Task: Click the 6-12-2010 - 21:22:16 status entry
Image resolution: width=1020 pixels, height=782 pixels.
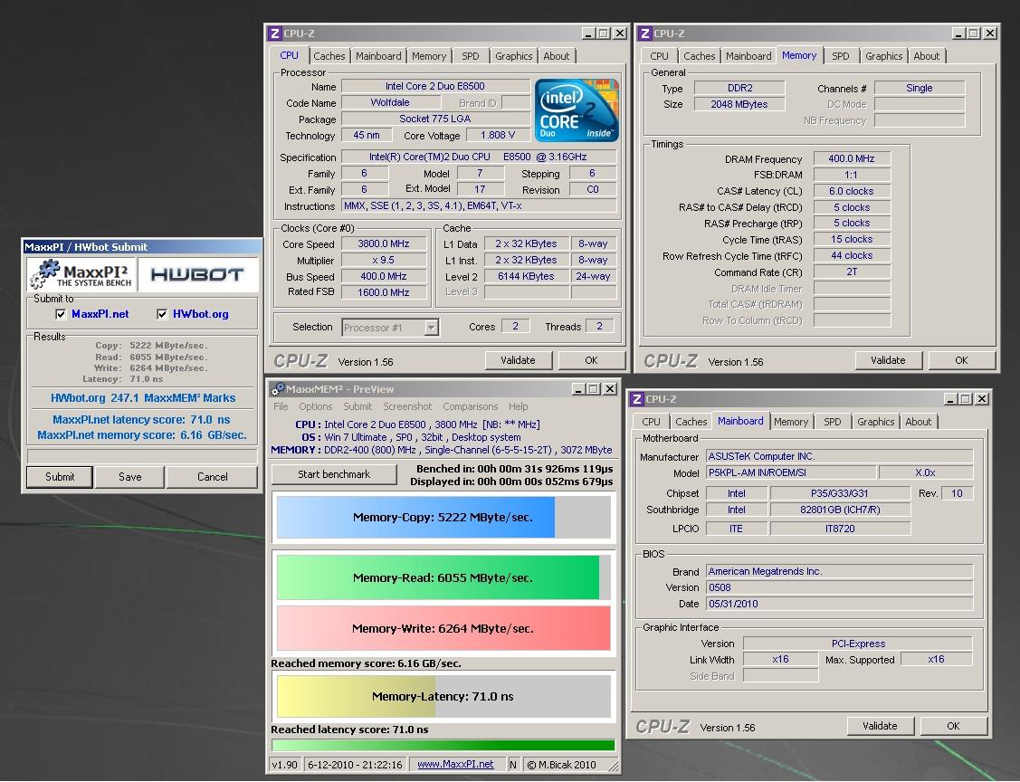Action: [x=355, y=765]
